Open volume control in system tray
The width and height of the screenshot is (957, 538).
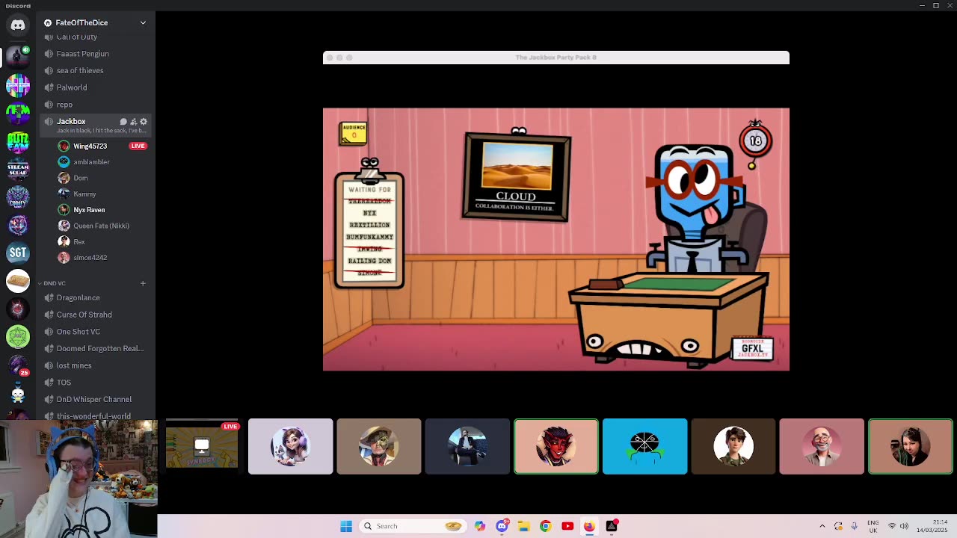(904, 526)
